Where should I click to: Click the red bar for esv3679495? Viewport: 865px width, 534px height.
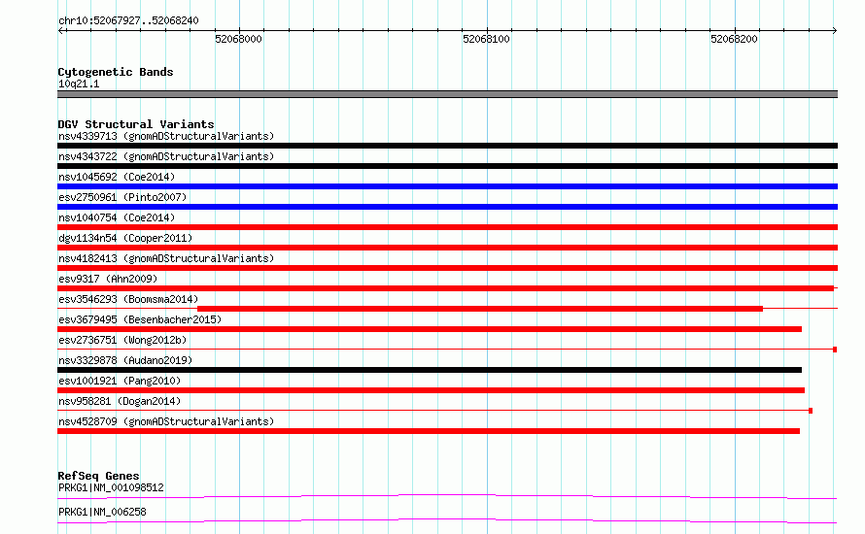click(x=430, y=329)
